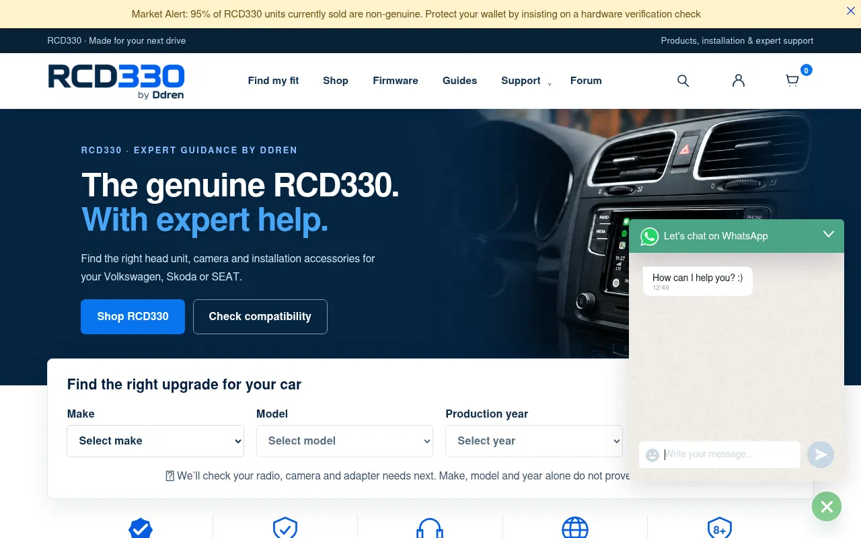Click 'The genuine RCD330.' hero heading
This screenshot has height=538, width=861.
[240, 186]
